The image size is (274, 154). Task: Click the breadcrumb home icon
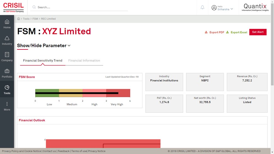(19, 19)
